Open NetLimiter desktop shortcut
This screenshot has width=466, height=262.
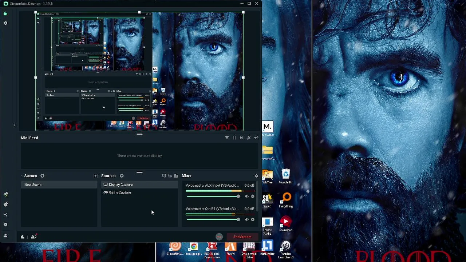pyautogui.click(x=267, y=249)
